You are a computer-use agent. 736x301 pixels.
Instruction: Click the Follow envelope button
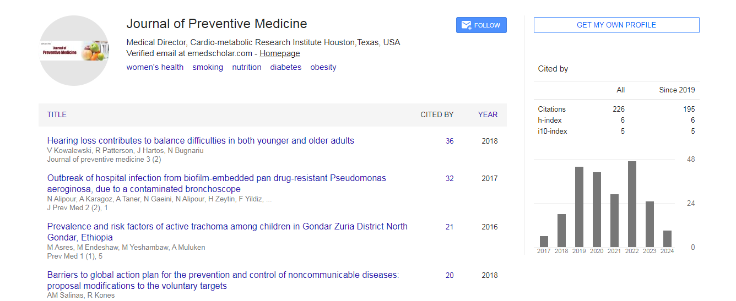point(481,25)
